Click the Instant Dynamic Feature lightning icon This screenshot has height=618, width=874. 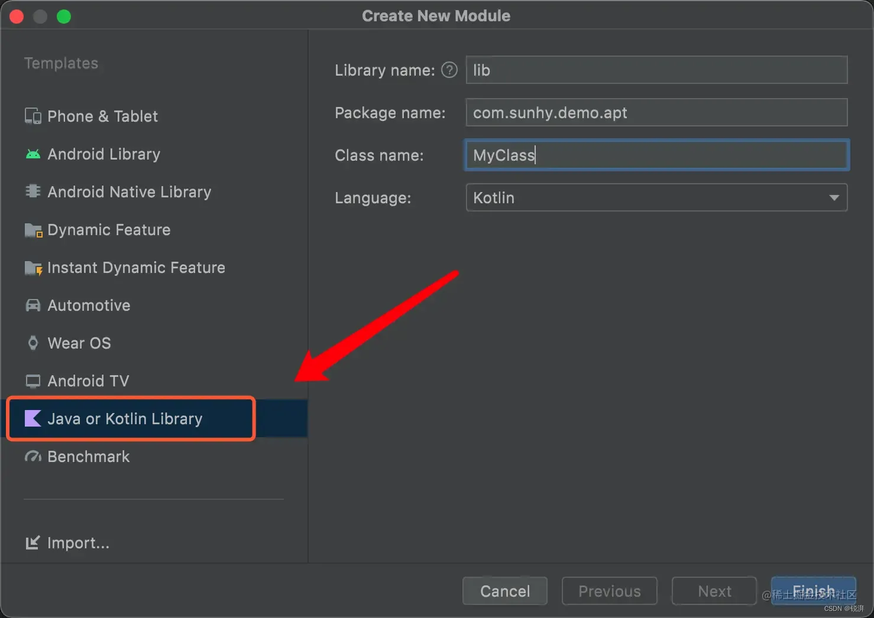33,268
